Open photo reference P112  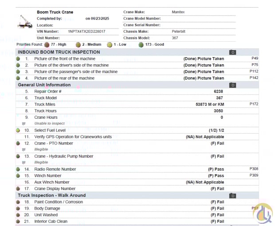[x=254, y=71]
